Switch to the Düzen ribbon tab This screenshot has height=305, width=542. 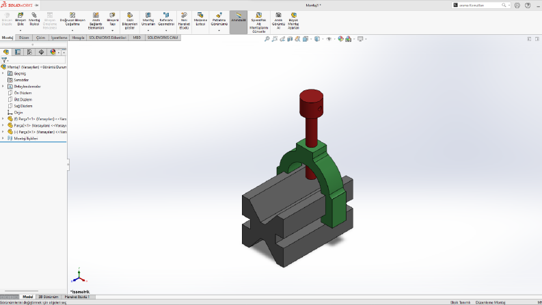tap(24, 38)
